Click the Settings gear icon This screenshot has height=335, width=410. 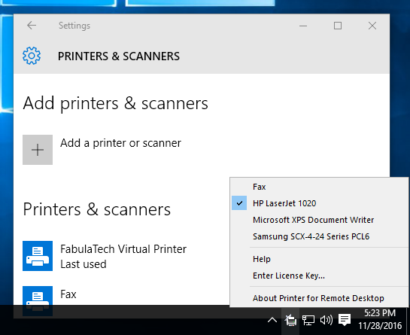pyautogui.click(x=32, y=56)
